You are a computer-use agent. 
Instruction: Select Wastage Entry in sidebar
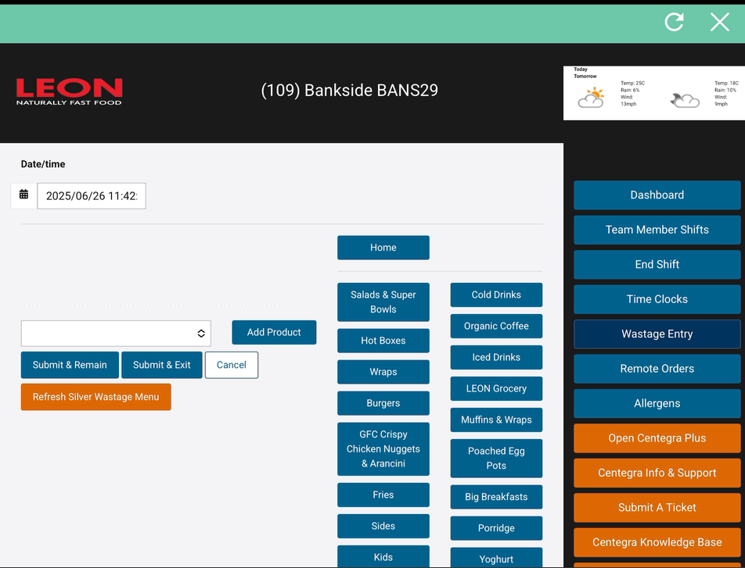click(x=657, y=334)
